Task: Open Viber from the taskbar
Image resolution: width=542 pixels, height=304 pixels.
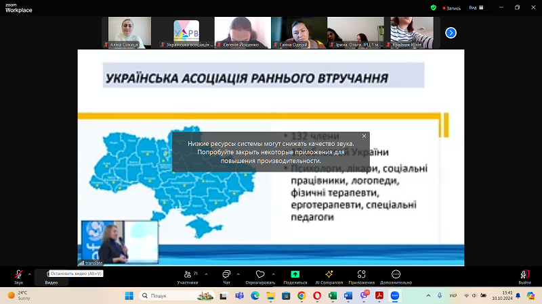Action: pos(364,295)
